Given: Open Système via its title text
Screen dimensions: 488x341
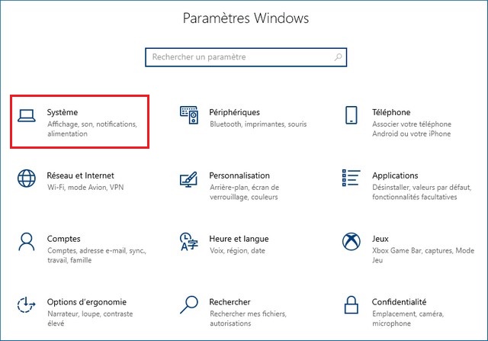Looking at the screenshot, I should pyautogui.click(x=63, y=112).
